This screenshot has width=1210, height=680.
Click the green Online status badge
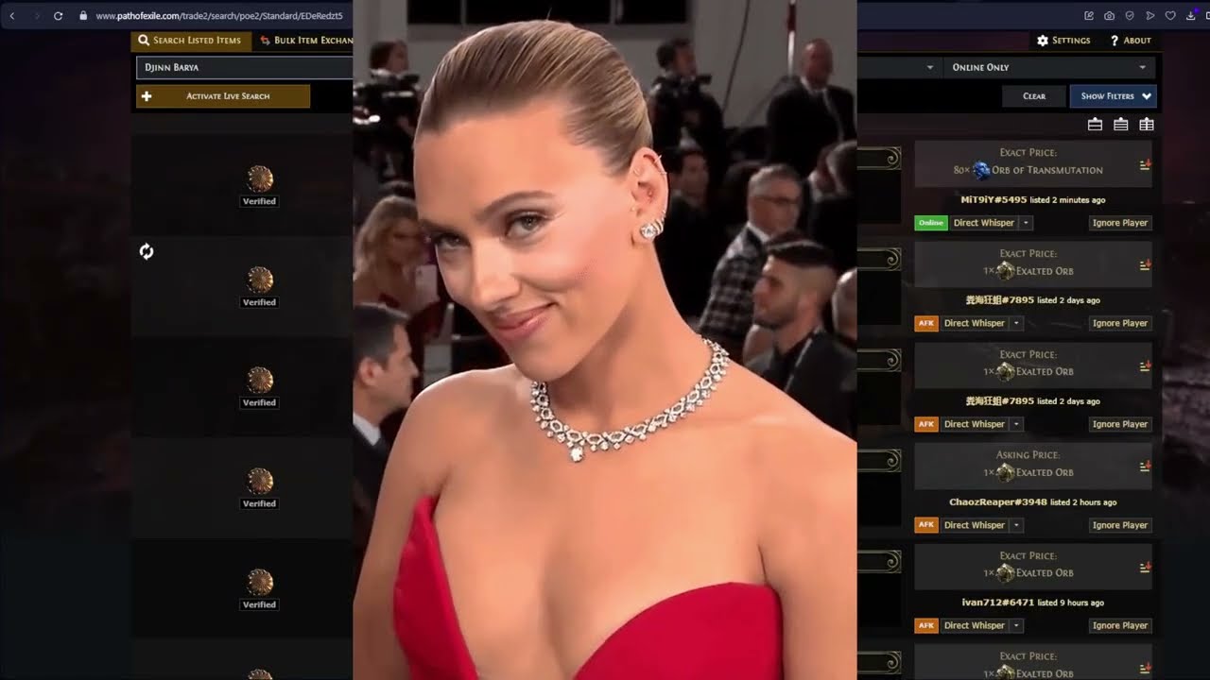tap(931, 223)
